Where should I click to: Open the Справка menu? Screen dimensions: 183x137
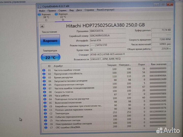[89, 10]
